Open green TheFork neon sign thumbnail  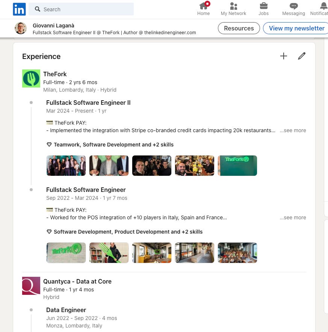pyautogui.click(x=237, y=166)
